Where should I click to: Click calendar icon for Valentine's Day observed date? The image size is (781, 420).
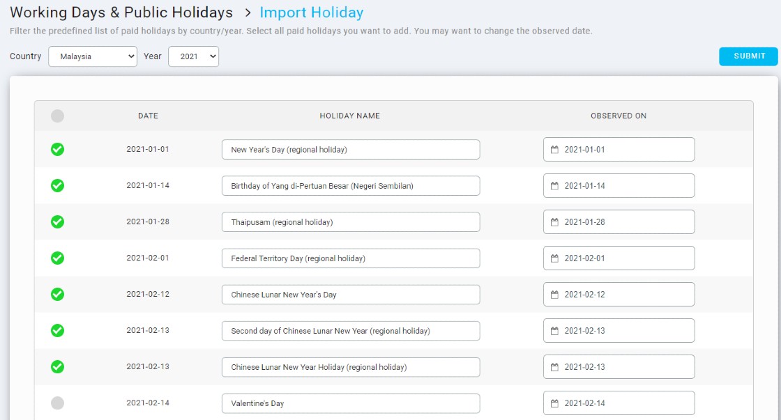pos(555,403)
